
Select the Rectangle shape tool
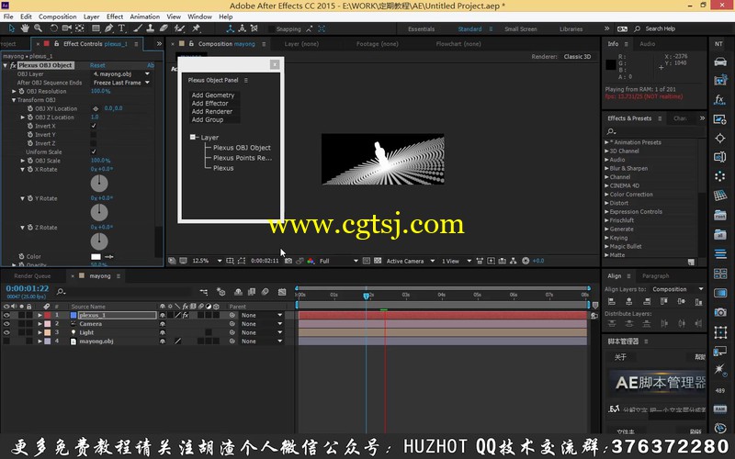click(x=96, y=28)
